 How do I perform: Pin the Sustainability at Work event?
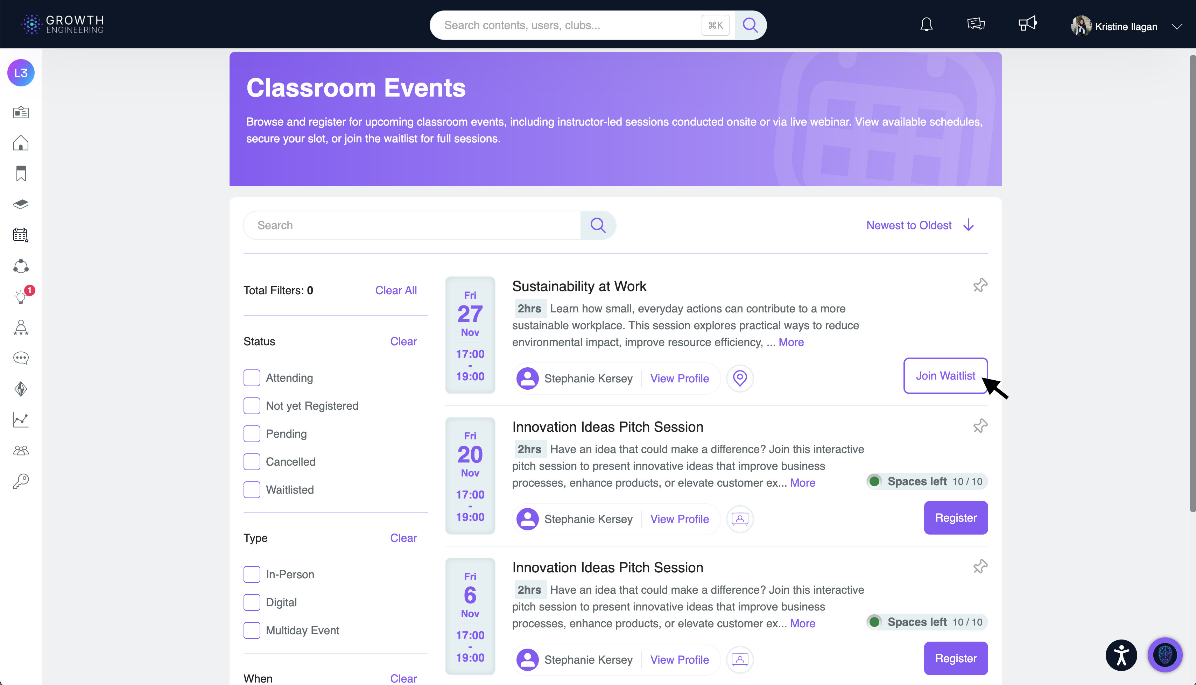(980, 285)
